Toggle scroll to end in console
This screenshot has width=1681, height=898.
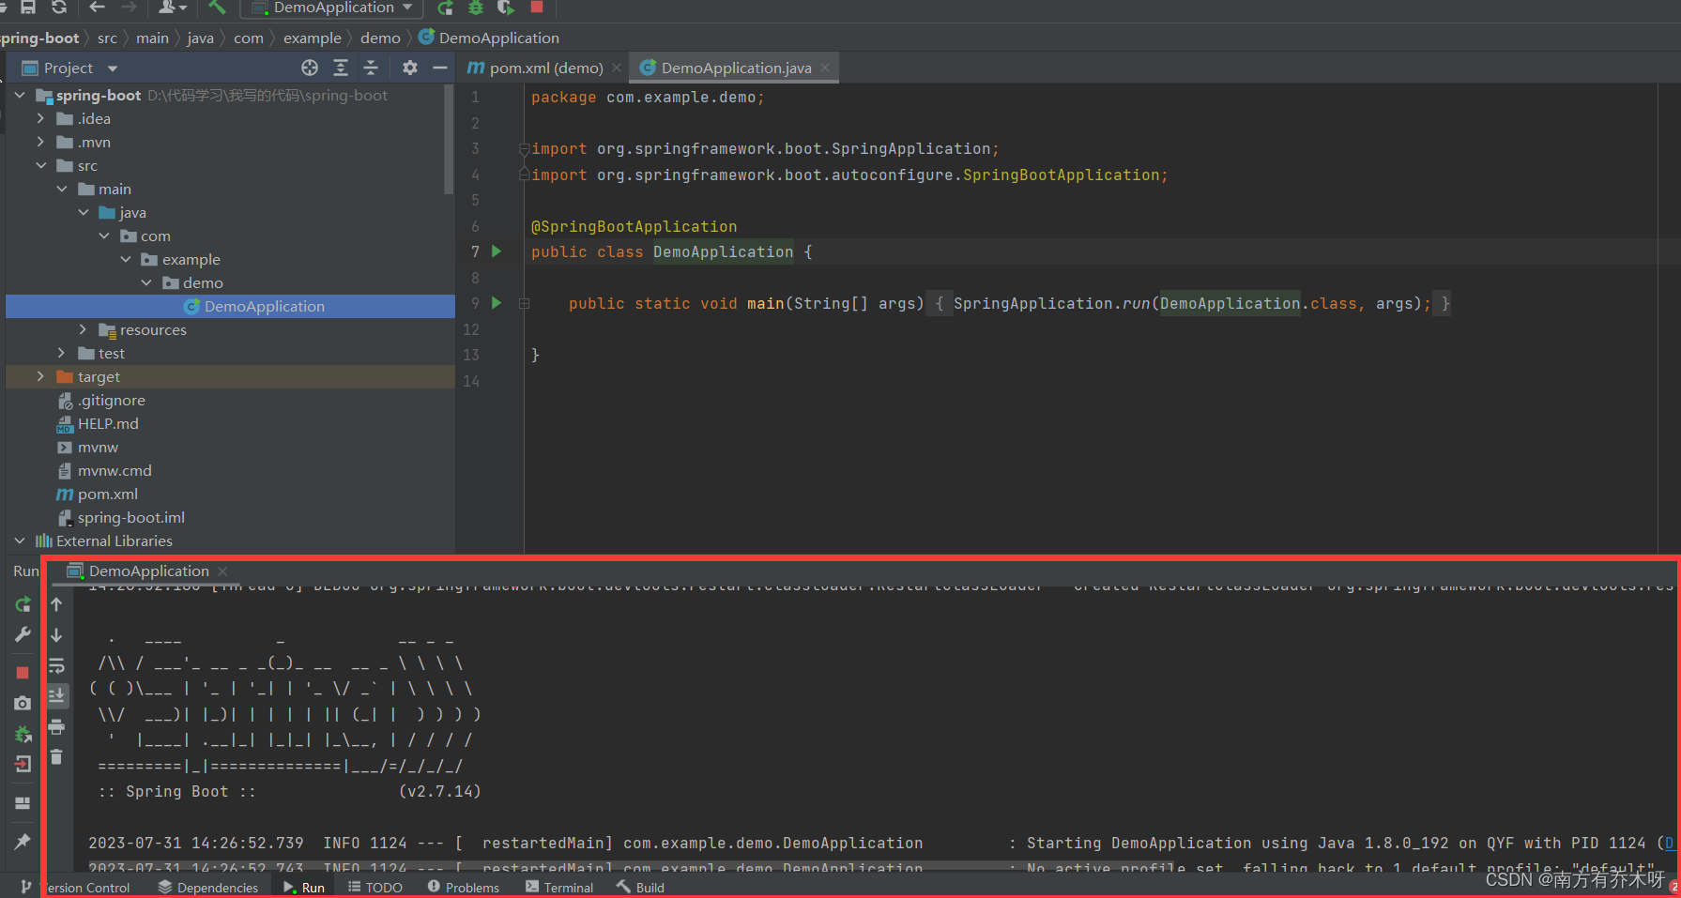tap(56, 695)
